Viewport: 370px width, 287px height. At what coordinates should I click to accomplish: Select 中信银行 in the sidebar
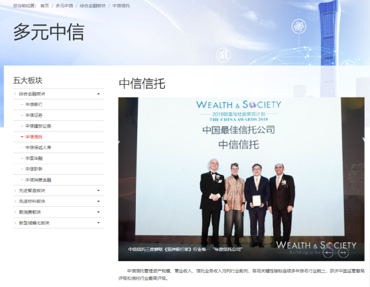tap(34, 104)
